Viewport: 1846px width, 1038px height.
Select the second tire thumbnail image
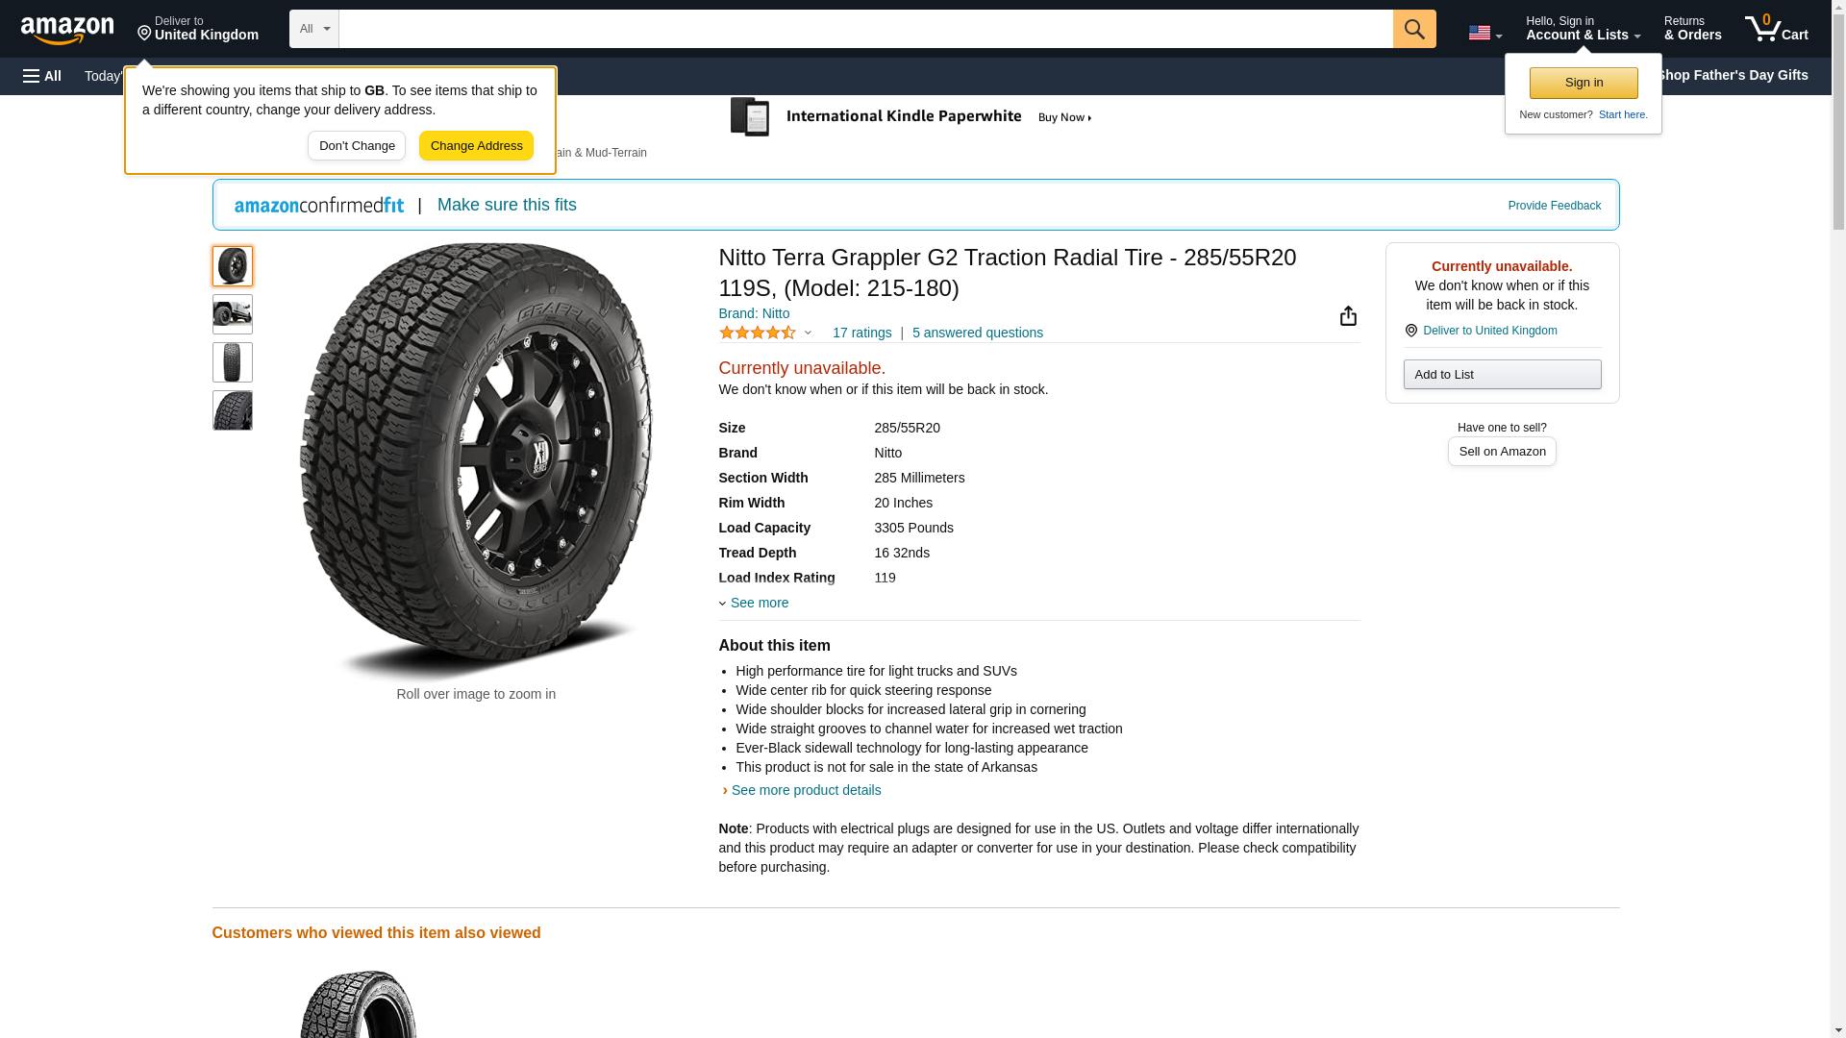pyautogui.click(x=233, y=314)
